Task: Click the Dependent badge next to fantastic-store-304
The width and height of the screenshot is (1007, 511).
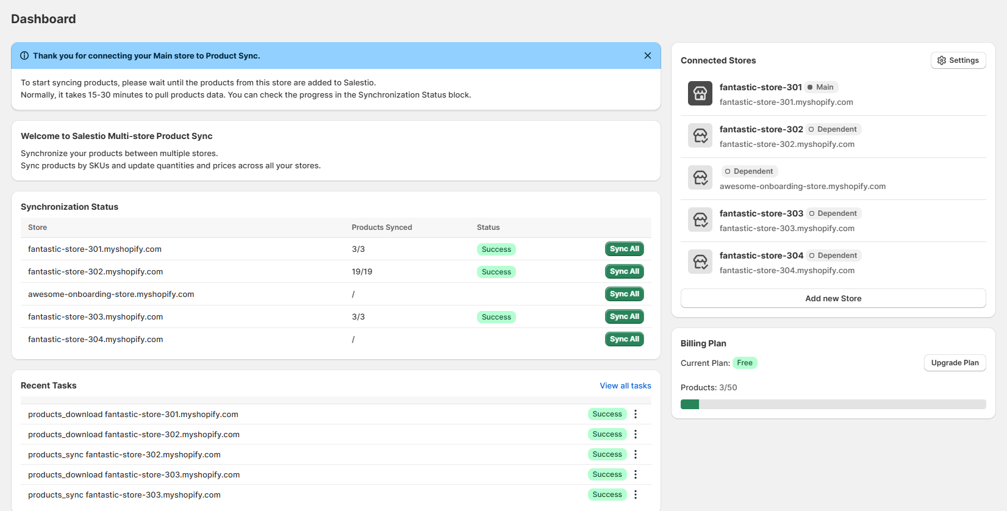Action: click(x=833, y=255)
